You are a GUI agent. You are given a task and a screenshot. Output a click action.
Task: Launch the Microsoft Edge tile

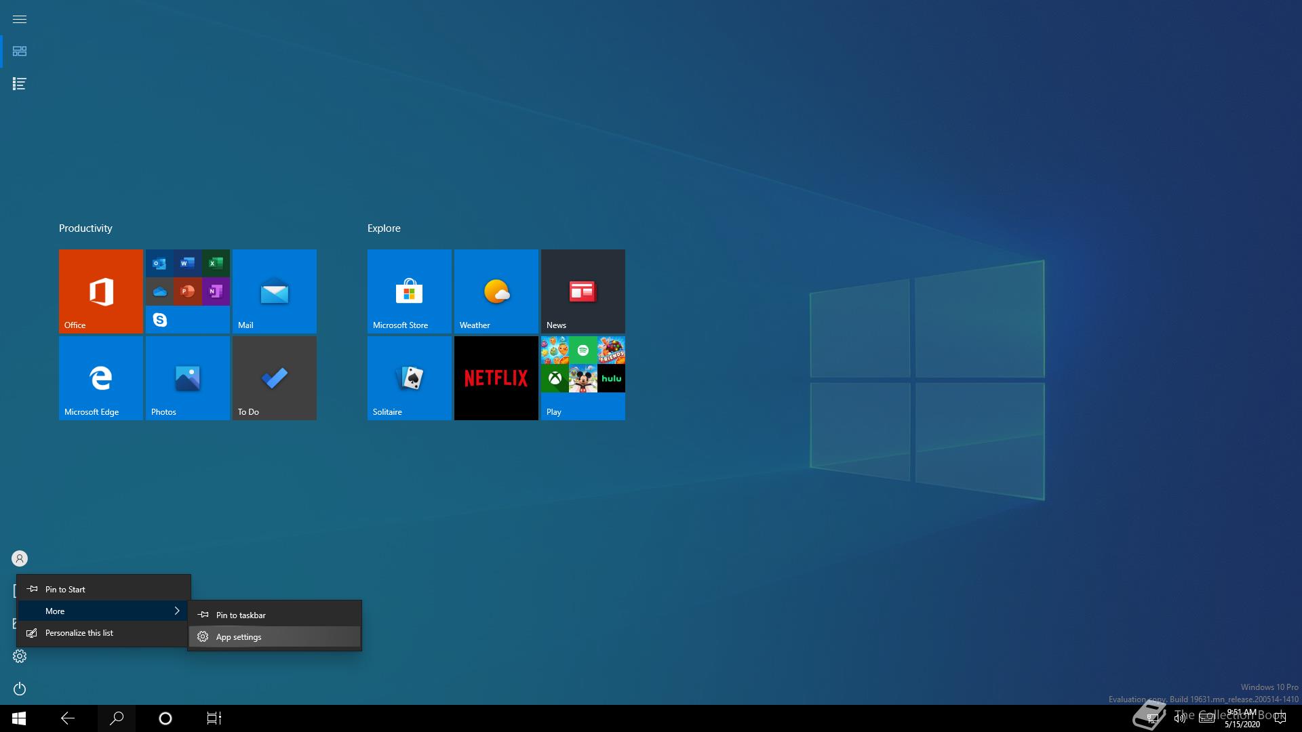coord(100,378)
